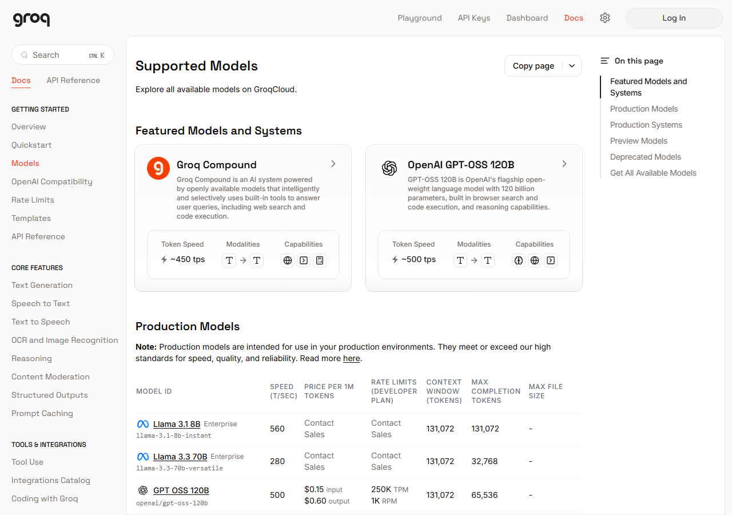
Task: Open Prompt Caching sidebar page
Action: (42, 413)
